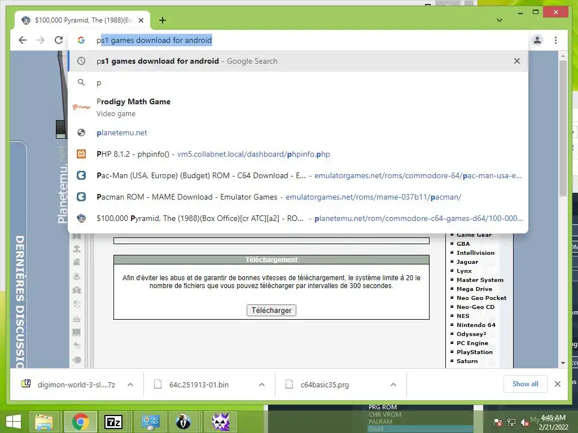The height and width of the screenshot is (433, 578).
Task: Remove the ps1 games history suggestion
Action: coord(517,61)
